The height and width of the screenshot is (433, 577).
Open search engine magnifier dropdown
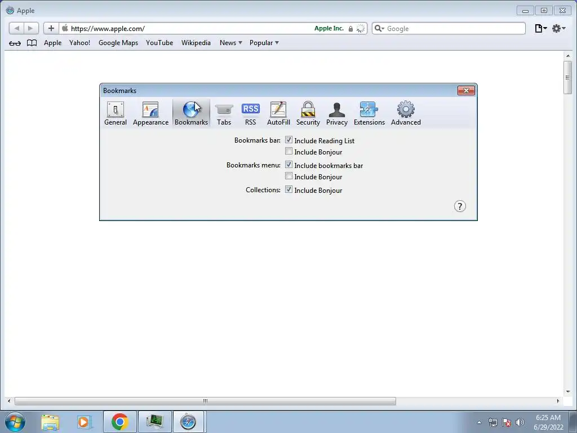379,28
